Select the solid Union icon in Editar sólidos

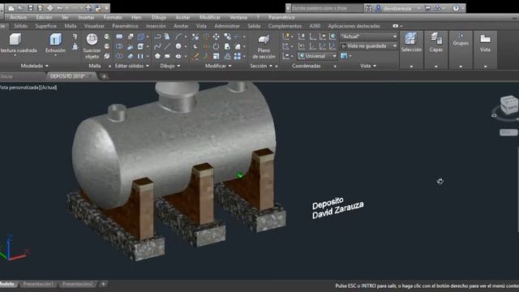pyautogui.click(x=119, y=36)
